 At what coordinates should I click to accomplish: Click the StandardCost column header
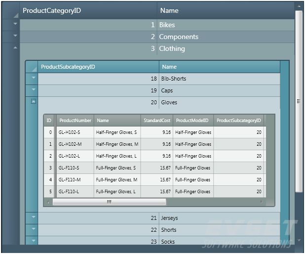tap(157, 121)
